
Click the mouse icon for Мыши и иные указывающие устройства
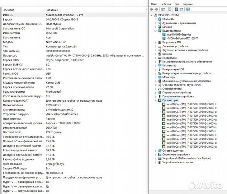160,81
